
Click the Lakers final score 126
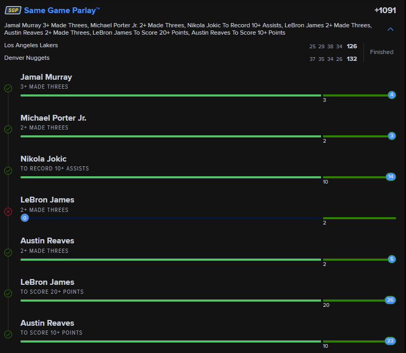(x=351, y=46)
